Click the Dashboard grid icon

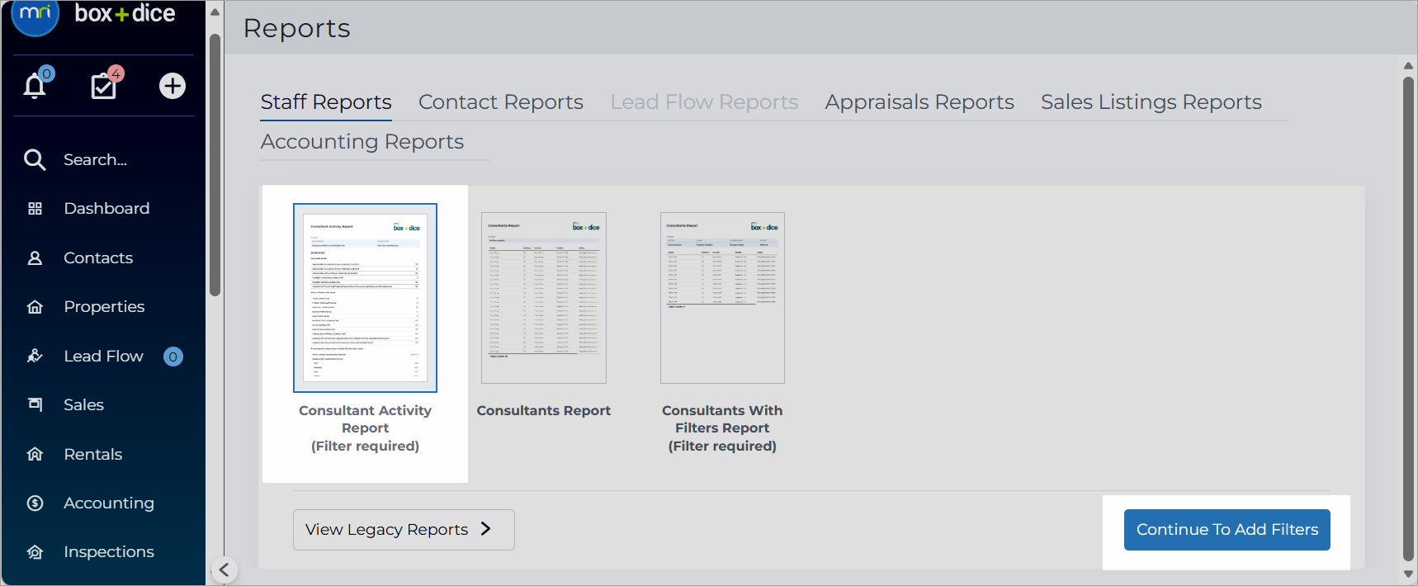point(35,209)
